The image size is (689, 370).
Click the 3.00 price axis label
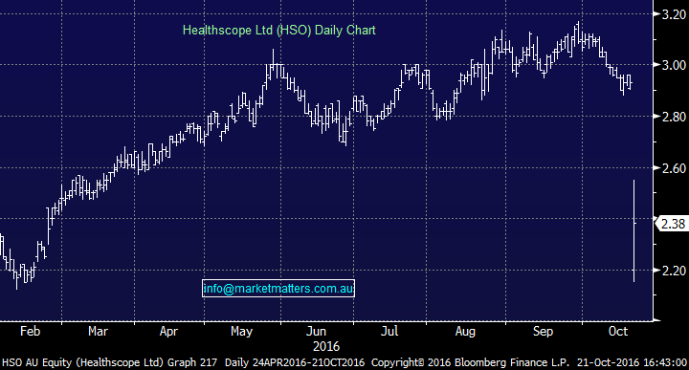point(674,65)
